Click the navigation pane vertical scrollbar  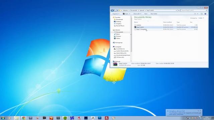coord(131,35)
